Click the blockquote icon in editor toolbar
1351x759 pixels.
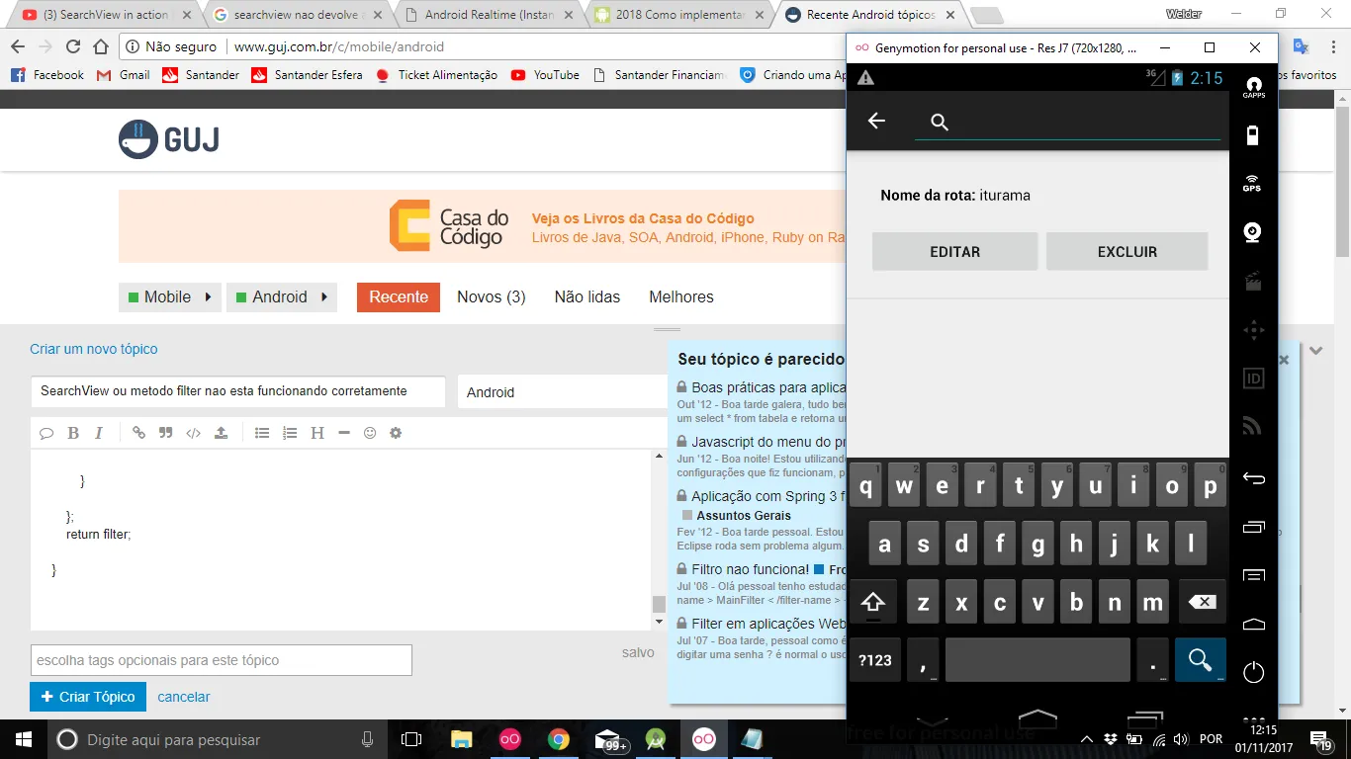tap(166, 433)
